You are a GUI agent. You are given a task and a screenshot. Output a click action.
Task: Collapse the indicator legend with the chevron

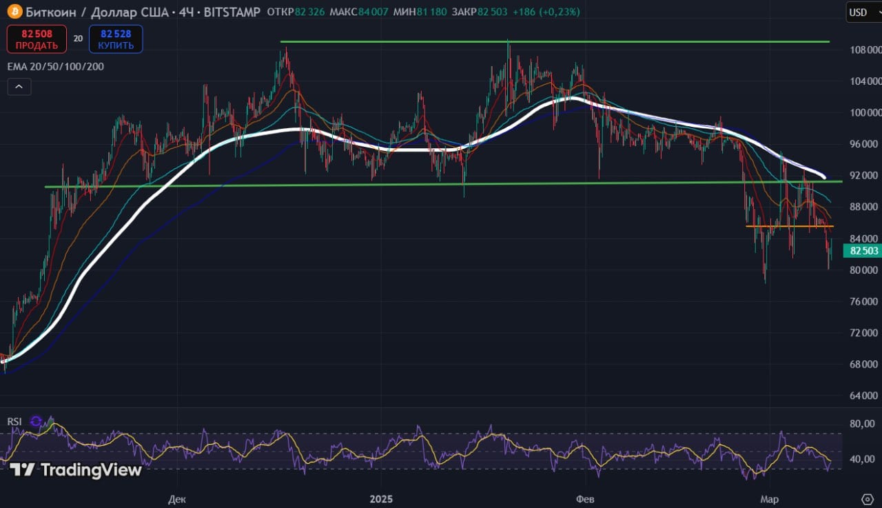click(x=19, y=87)
